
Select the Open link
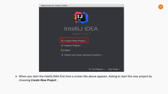(67, 50)
